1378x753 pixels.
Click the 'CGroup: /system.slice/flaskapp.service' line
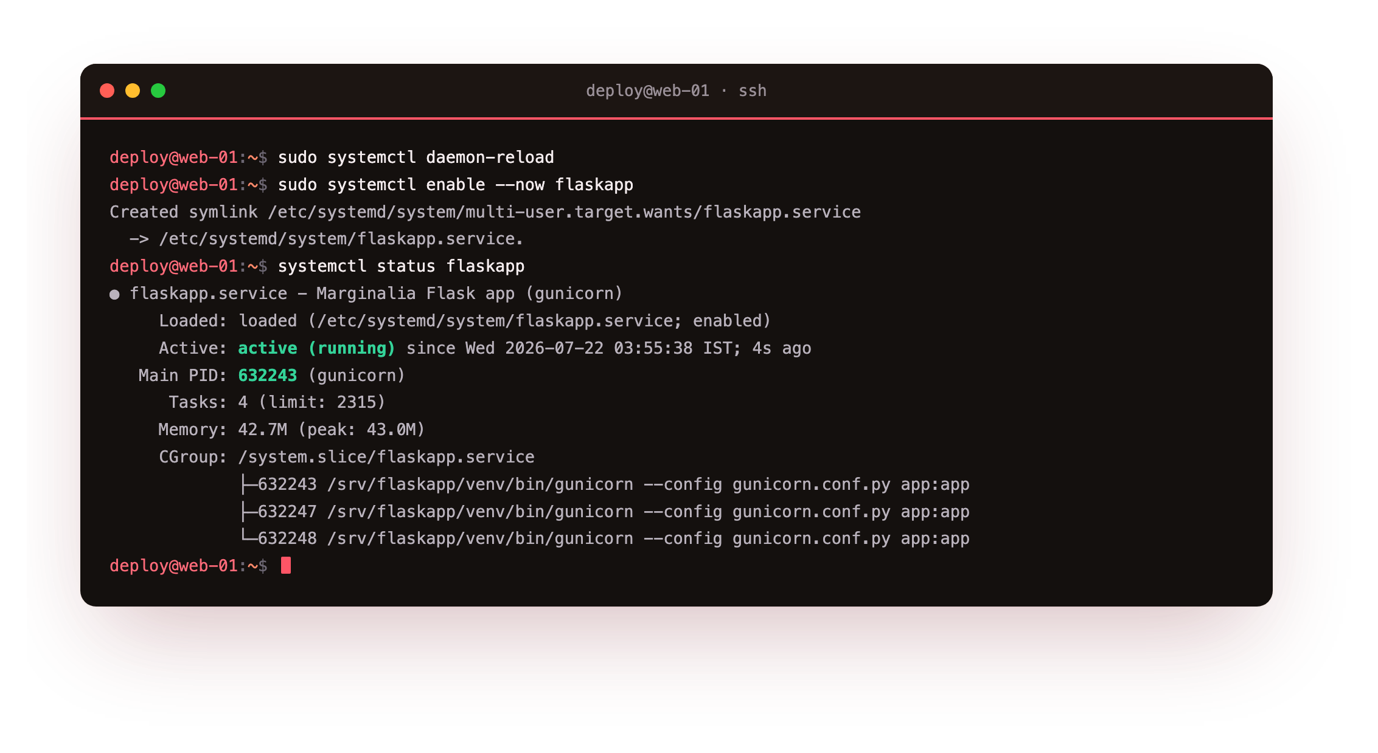tap(347, 457)
